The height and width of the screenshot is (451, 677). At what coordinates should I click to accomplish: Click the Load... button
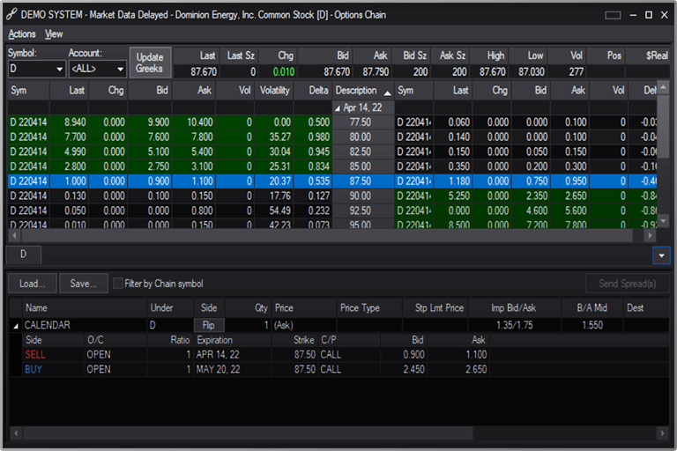pos(33,284)
